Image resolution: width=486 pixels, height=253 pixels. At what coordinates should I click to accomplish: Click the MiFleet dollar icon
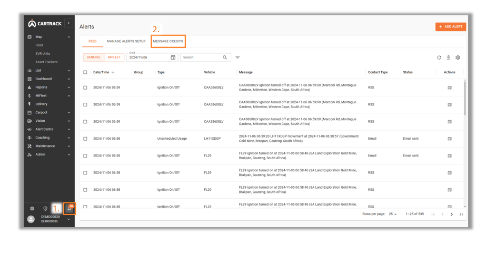29,95
